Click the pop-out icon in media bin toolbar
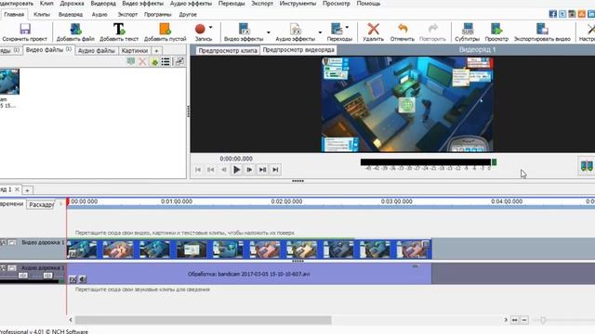Screen dimensions: 595x334 [x=179, y=61]
